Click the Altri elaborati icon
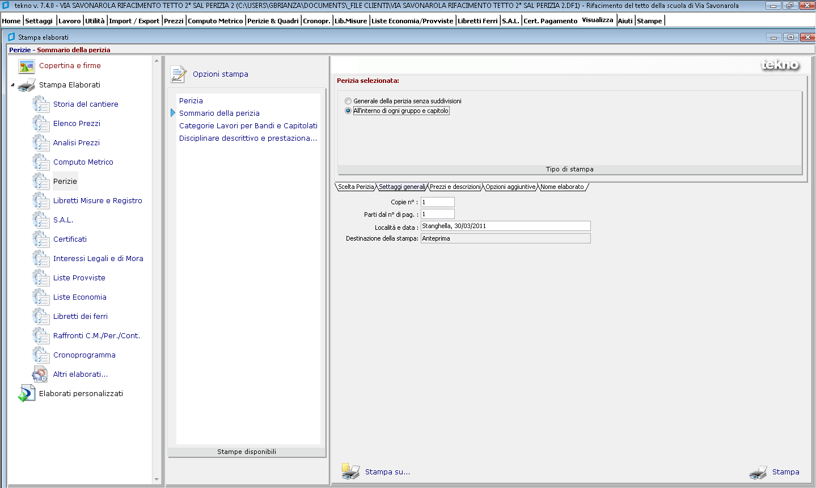816x488 pixels. [x=40, y=374]
